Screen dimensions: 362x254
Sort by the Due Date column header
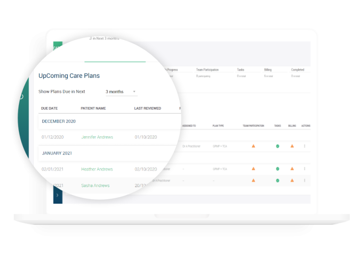pyautogui.click(x=49, y=108)
